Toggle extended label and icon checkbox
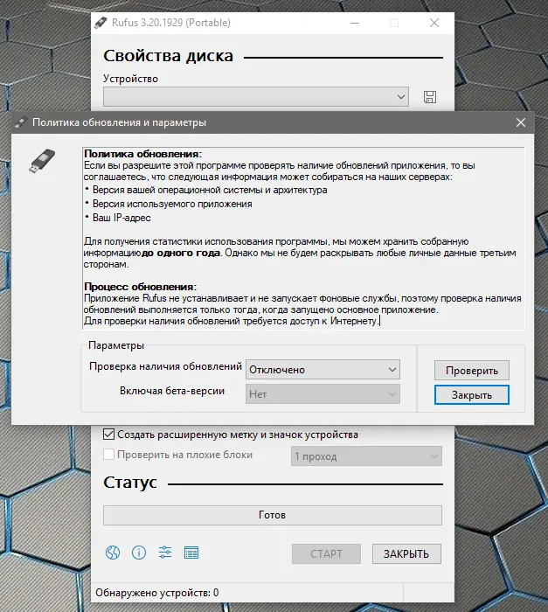 point(108,434)
